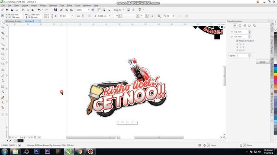Open the zoom level dropdown showing 100%
The height and width of the screenshot is (155, 277).
88,10
